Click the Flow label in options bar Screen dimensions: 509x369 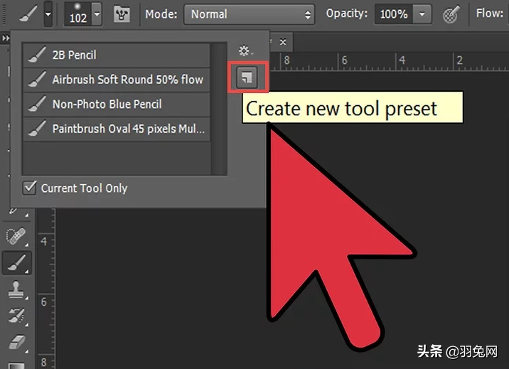point(490,13)
